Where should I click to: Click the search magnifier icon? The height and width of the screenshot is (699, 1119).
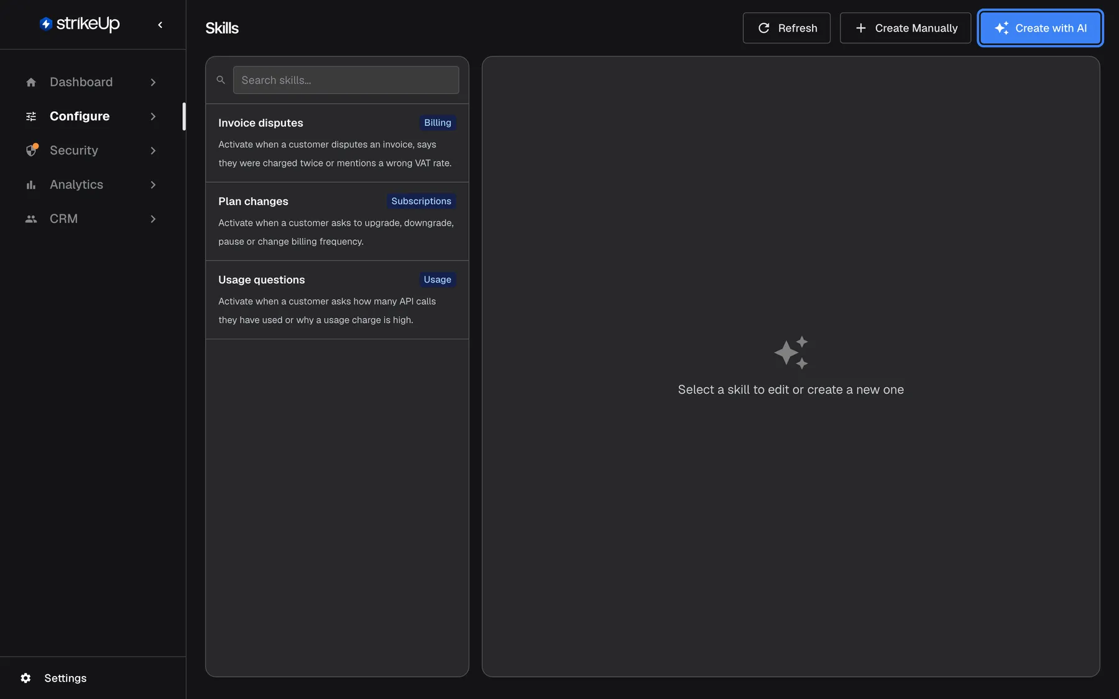(x=221, y=80)
